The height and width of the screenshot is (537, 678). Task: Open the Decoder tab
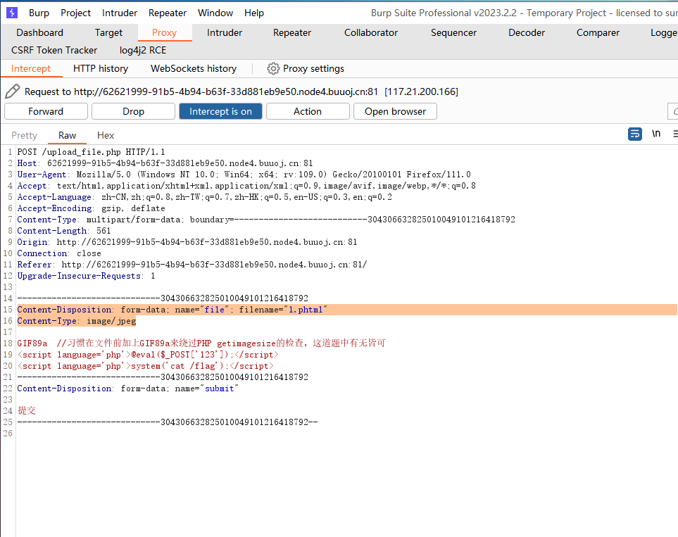pos(527,32)
